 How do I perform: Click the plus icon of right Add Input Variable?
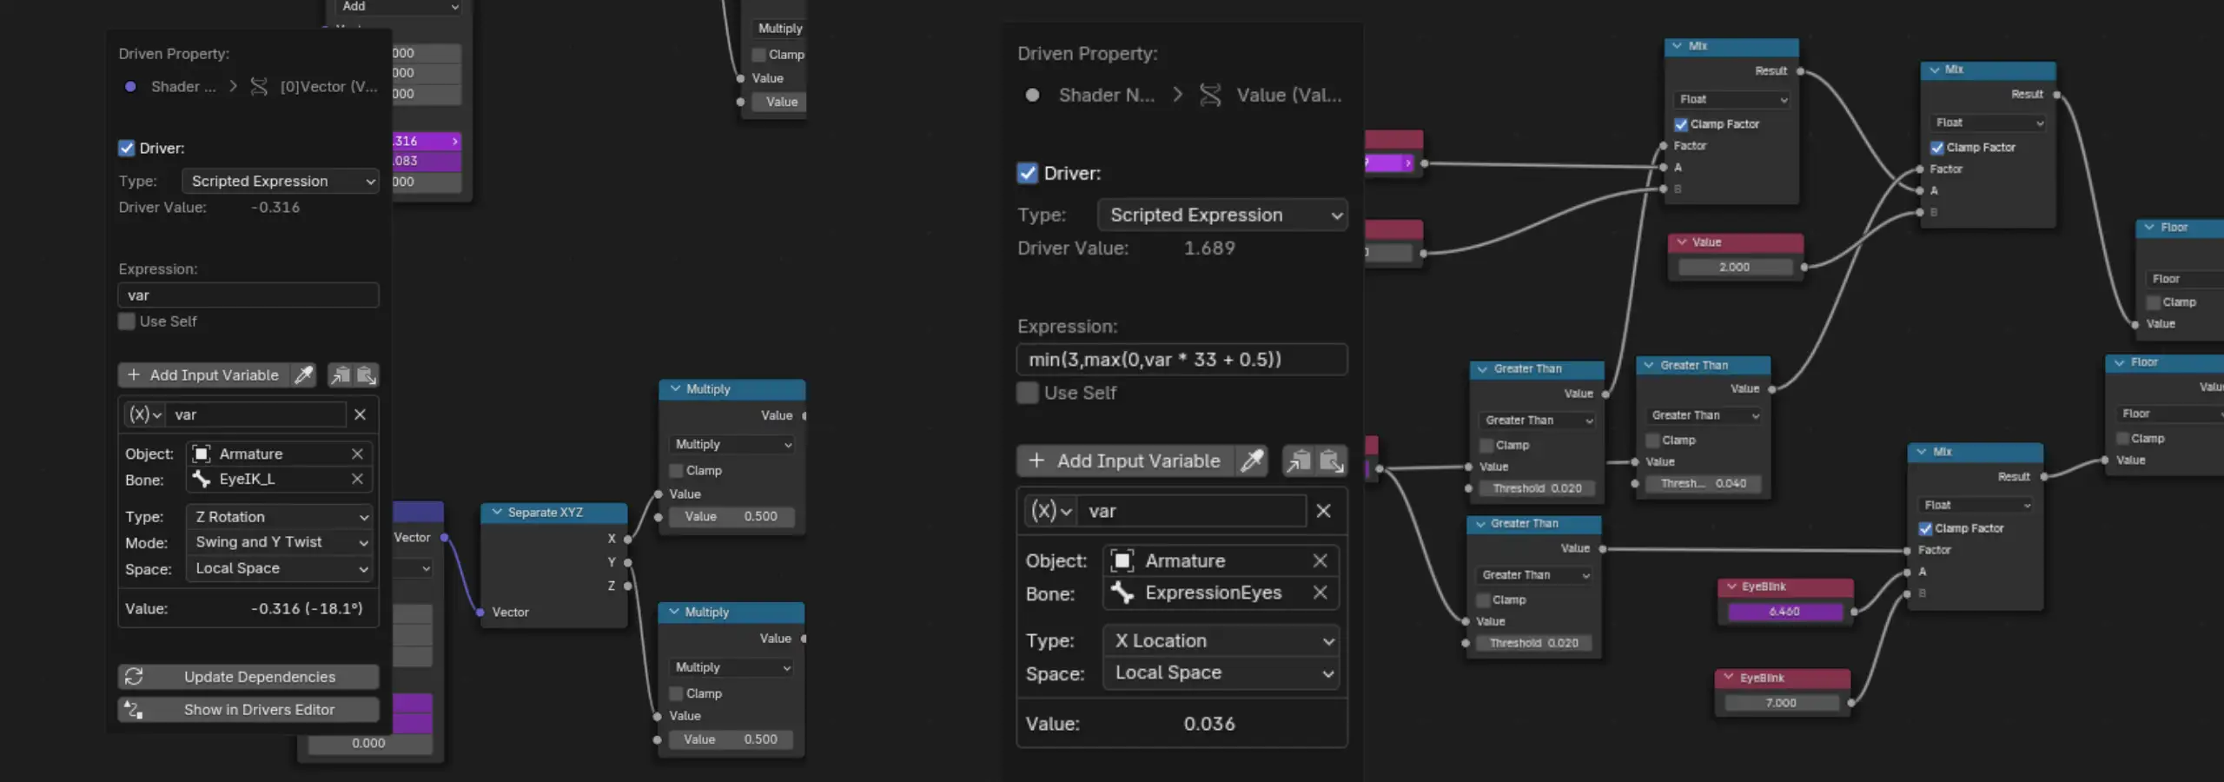1036,461
